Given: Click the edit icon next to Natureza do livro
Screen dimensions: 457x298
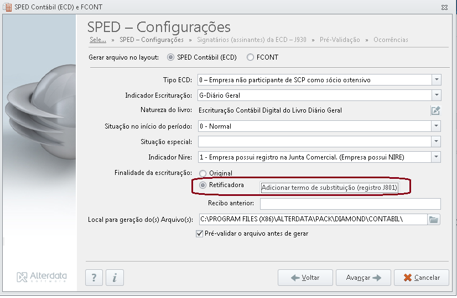Looking at the screenshot, I should (x=435, y=110).
